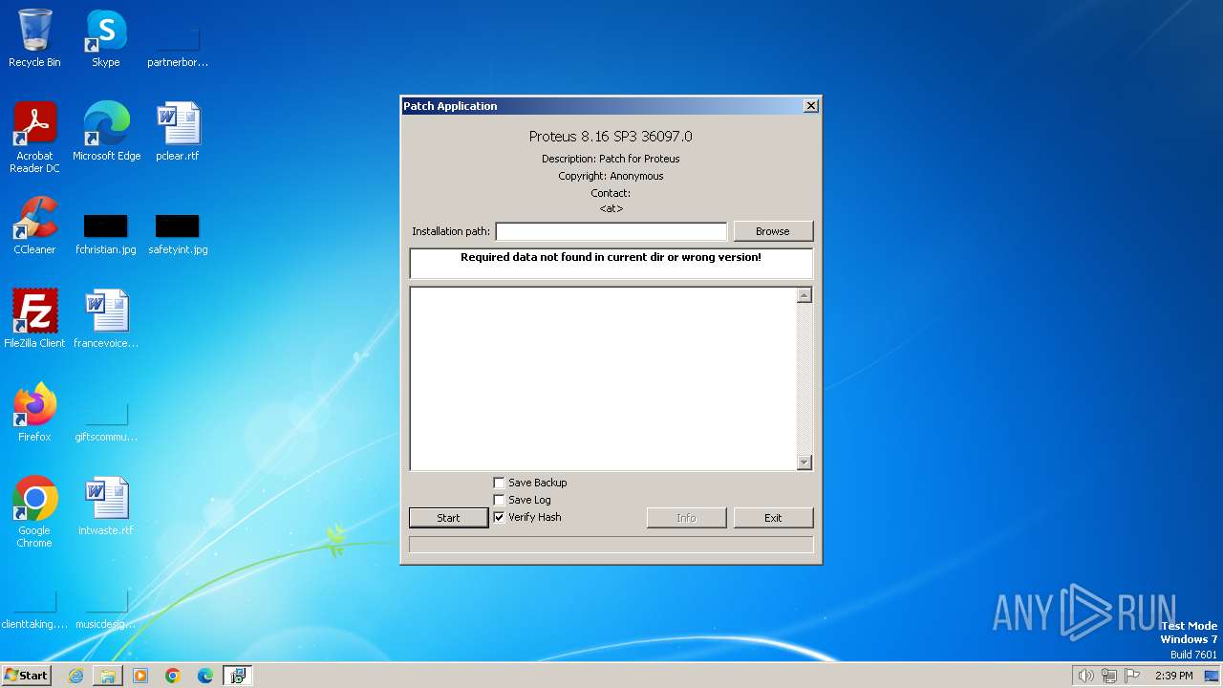Launch FileZilla Client shortcut
The height and width of the screenshot is (688, 1223).
coord(34,319)
